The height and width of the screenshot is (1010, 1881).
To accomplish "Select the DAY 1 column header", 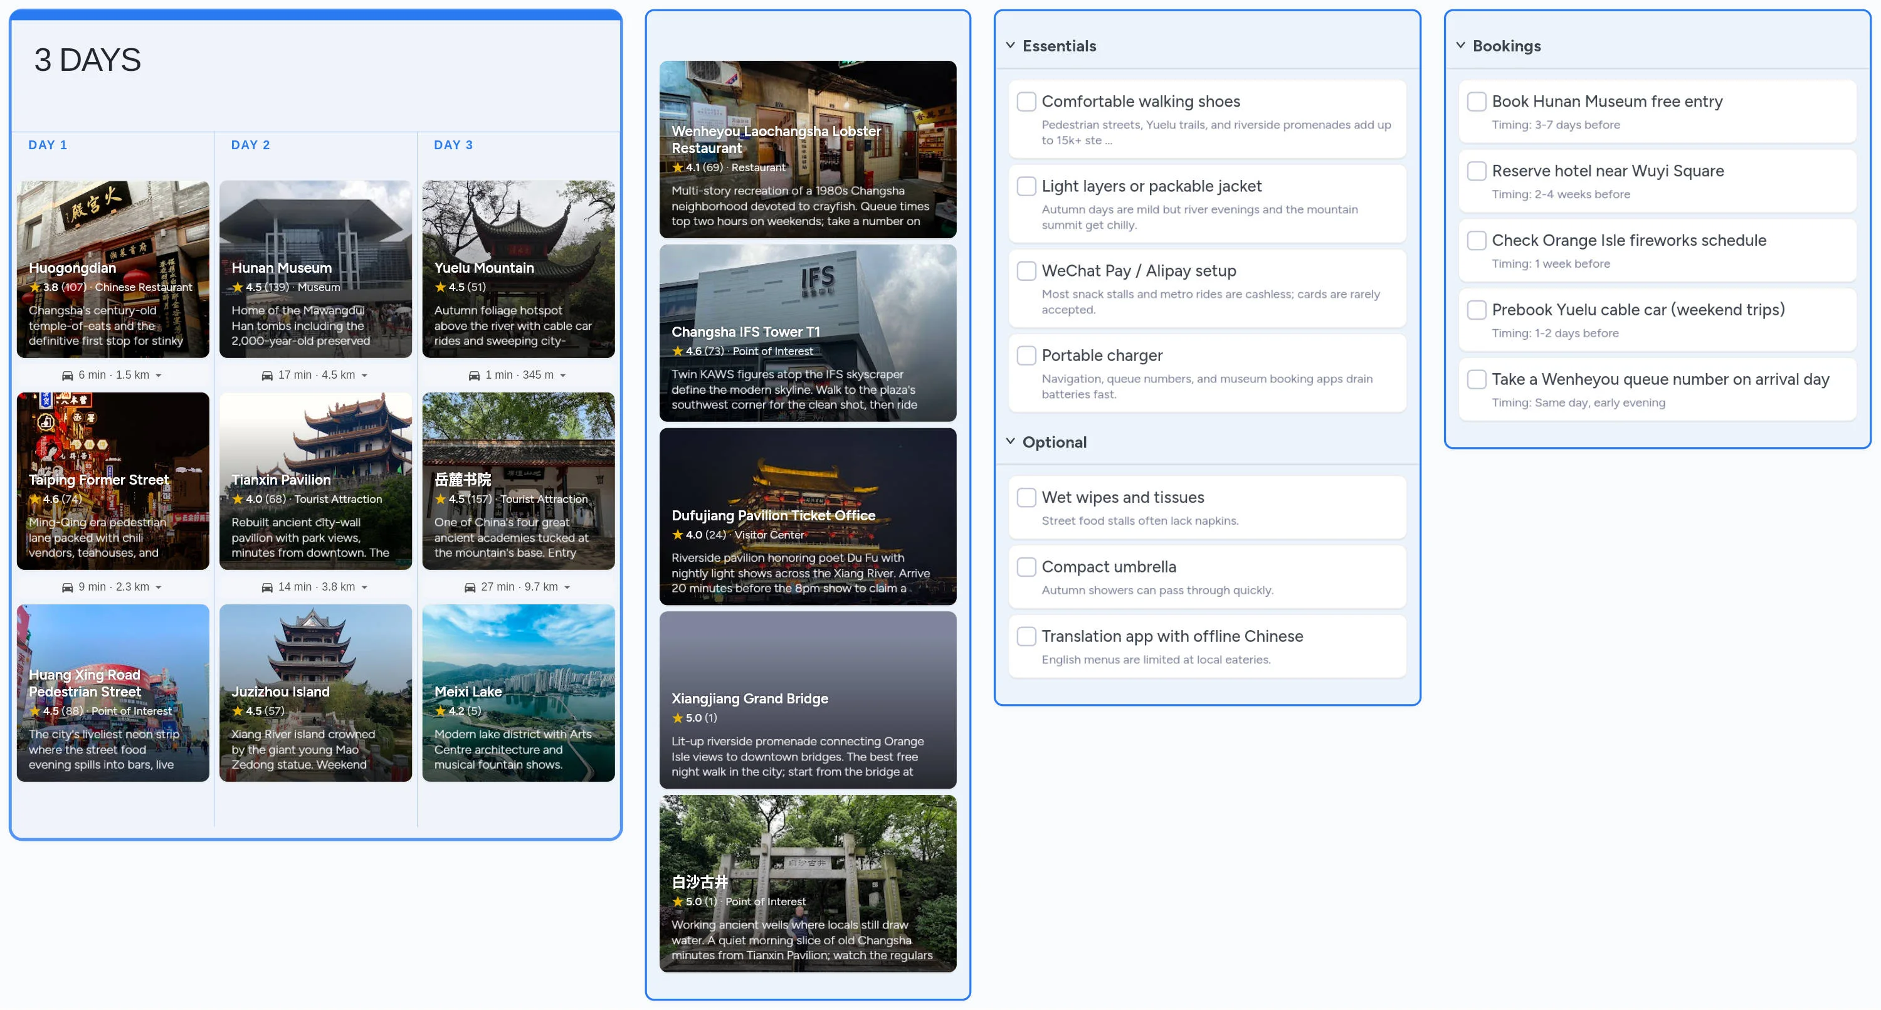I will click(x=48, y=145).
